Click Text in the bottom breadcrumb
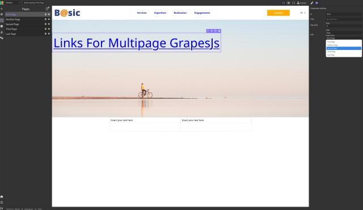Image resolution: width=363 pixels, height=210 pixels. (x=40, y=209)
